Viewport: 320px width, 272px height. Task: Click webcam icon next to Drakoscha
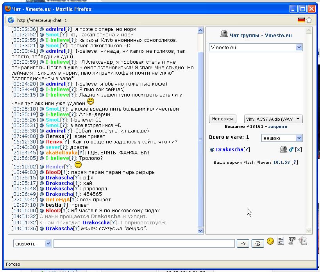click(x=284, y=149)
